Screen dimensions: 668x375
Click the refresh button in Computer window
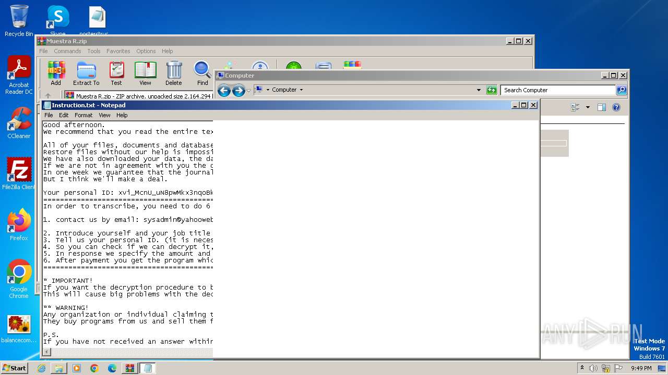[492, 90]
